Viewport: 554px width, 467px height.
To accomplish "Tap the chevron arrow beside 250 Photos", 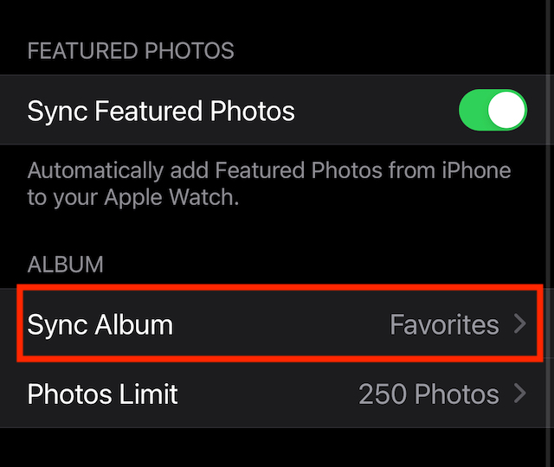I will 520,394.
